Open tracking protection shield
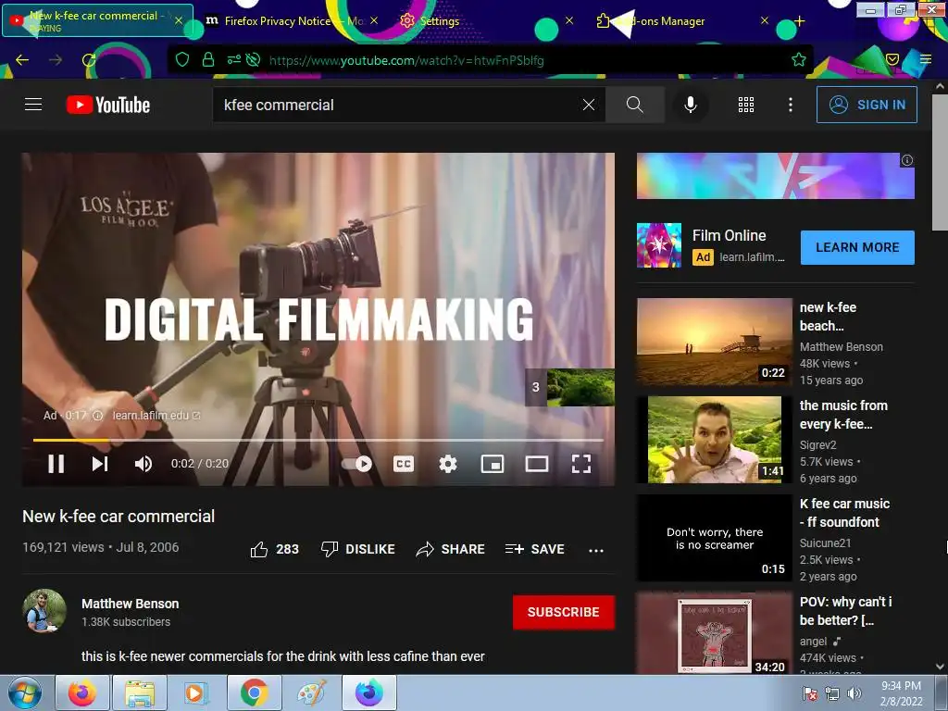Screen dimensions: 948x711 pyautogui.click(x=182, y=60)
